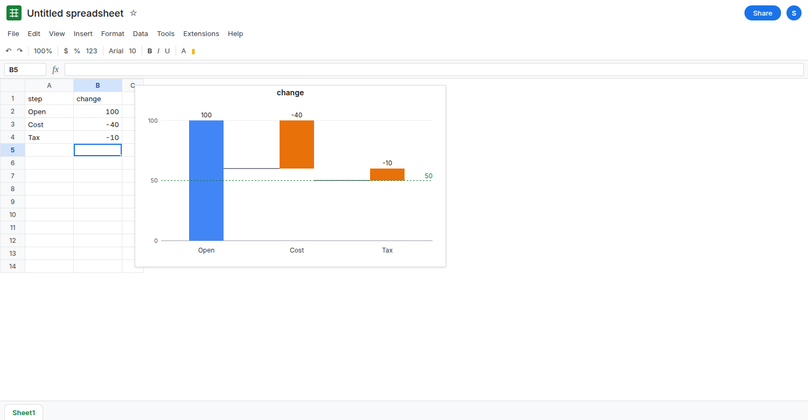808x420 pixels.
Task: Click the orange Tax bar in chart
Action: 387,174
